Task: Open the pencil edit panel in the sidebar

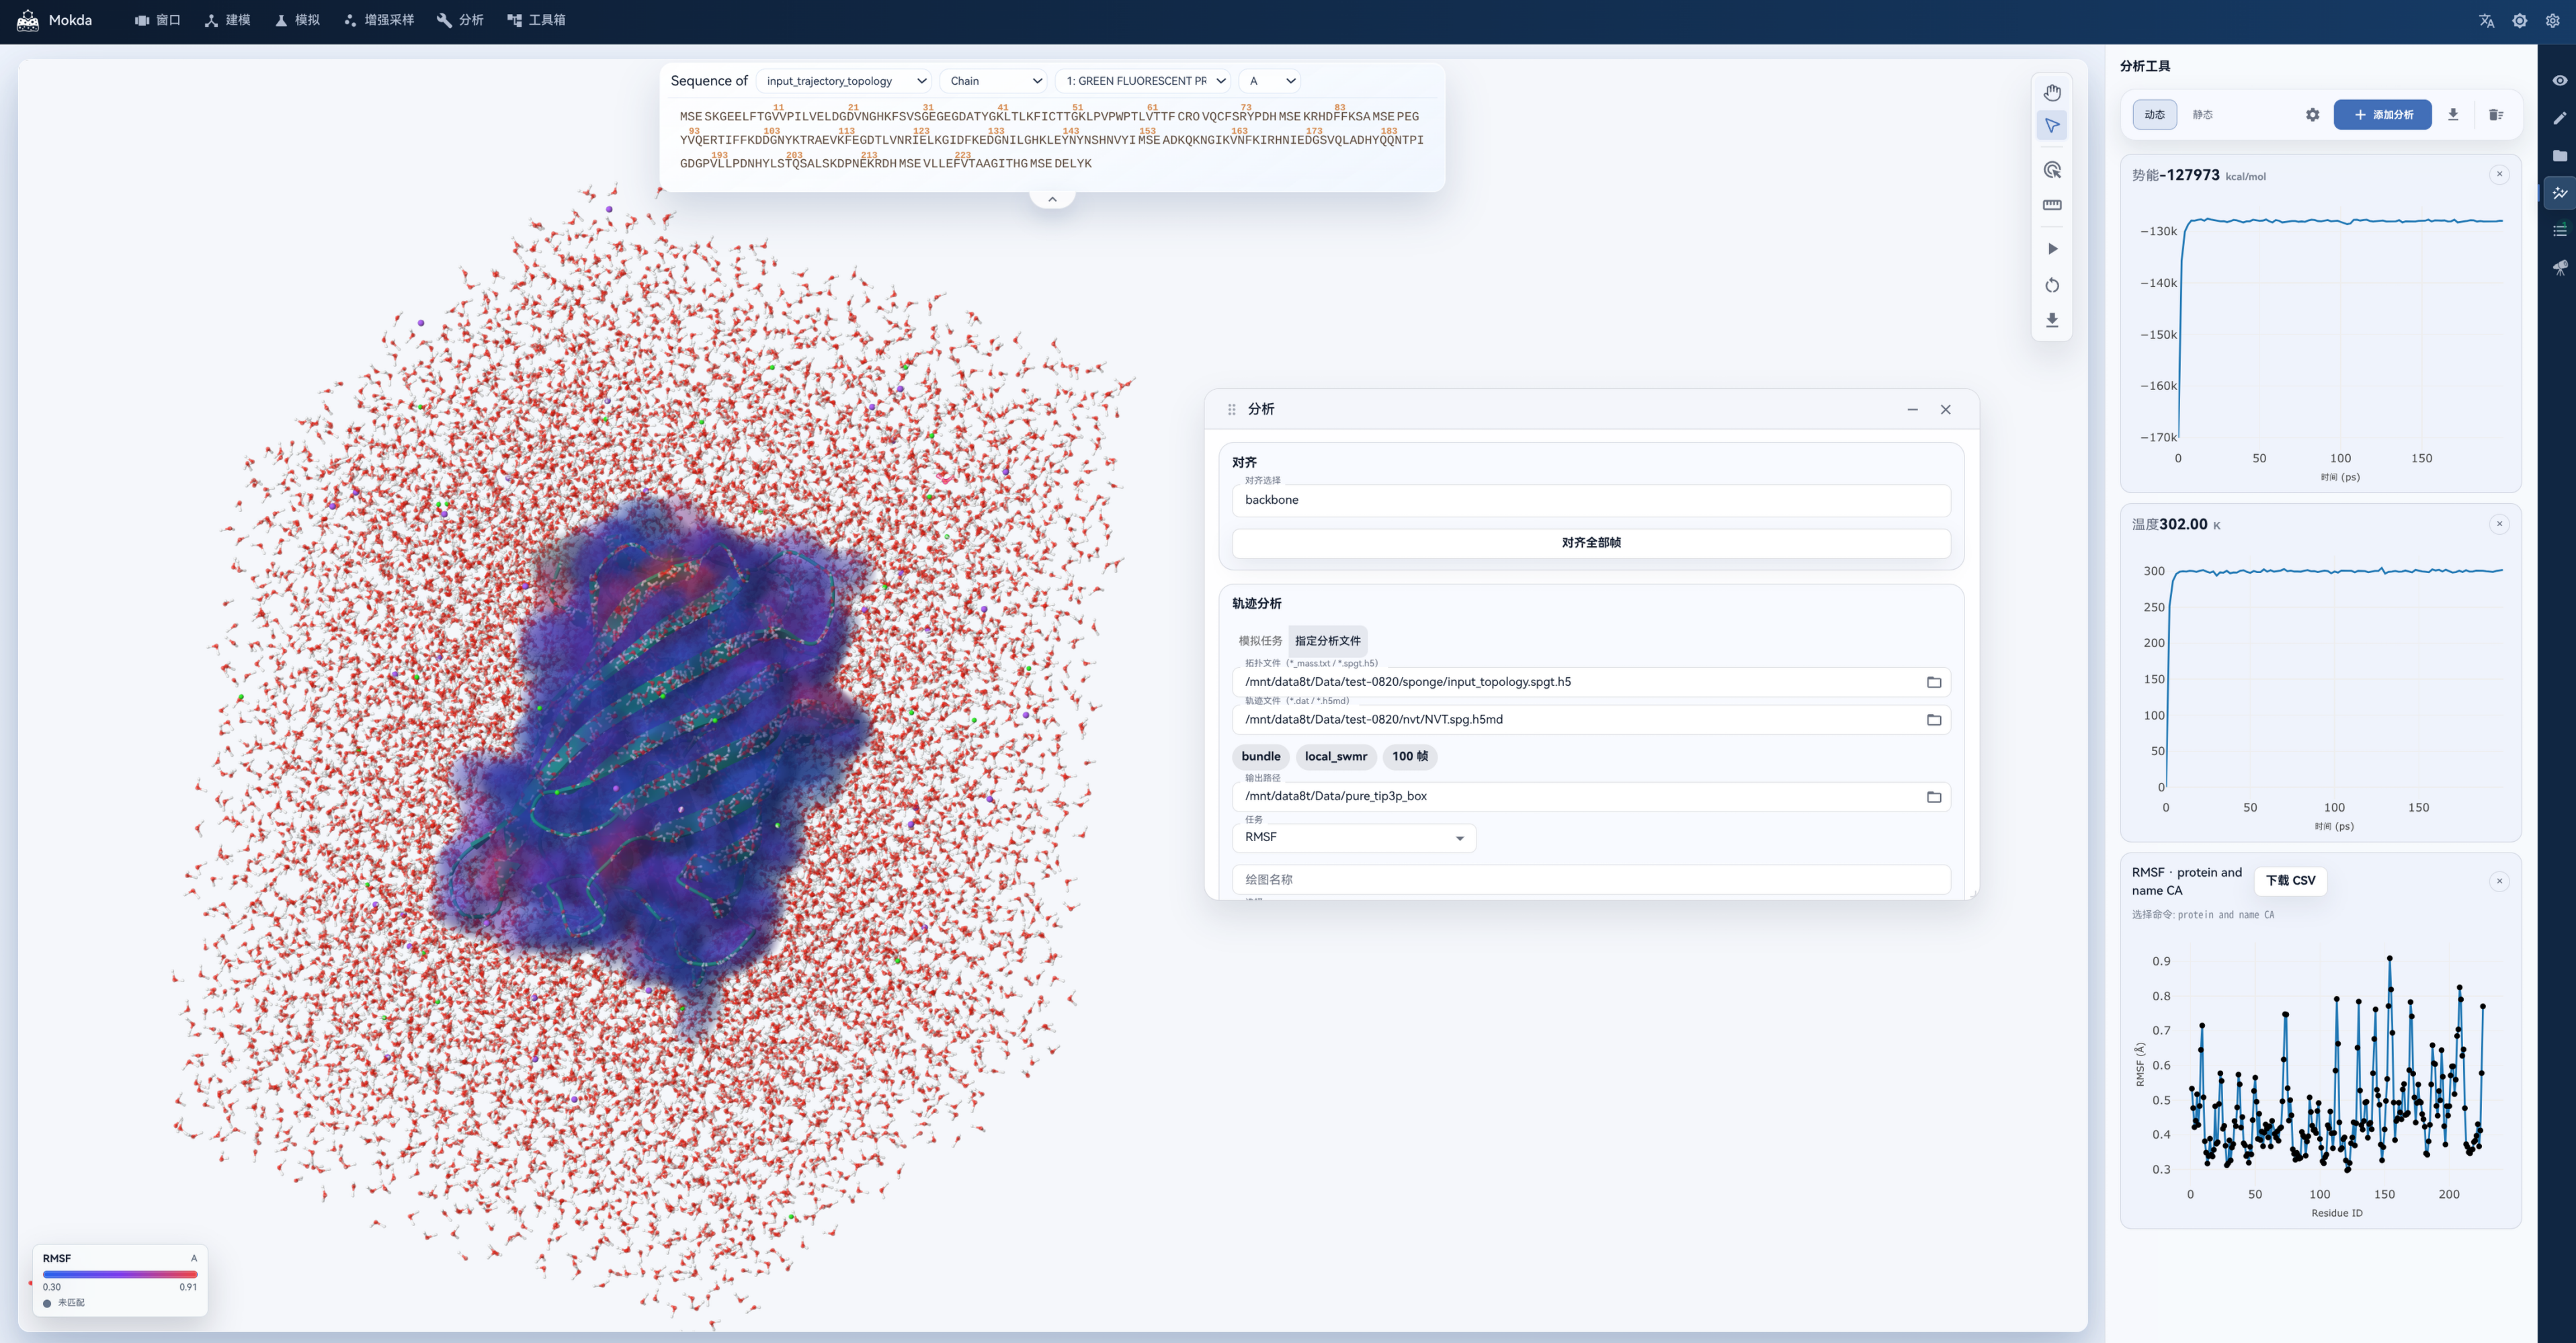Action: click(x=2560, y=118)
